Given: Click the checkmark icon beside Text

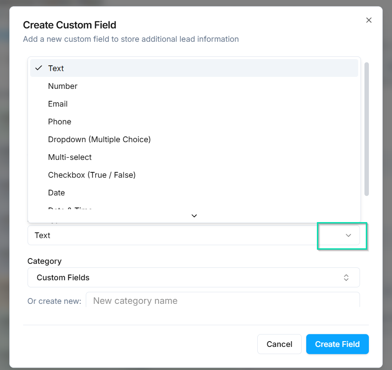Looking at the screenshot, I should coord(39,68).
